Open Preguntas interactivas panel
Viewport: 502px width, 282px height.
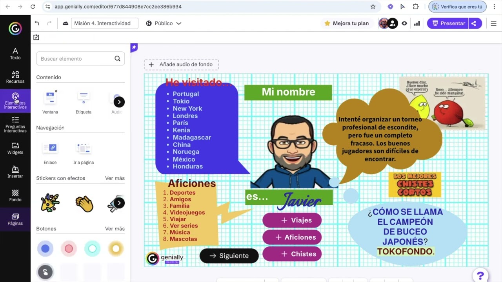click(x=15, y=125)
